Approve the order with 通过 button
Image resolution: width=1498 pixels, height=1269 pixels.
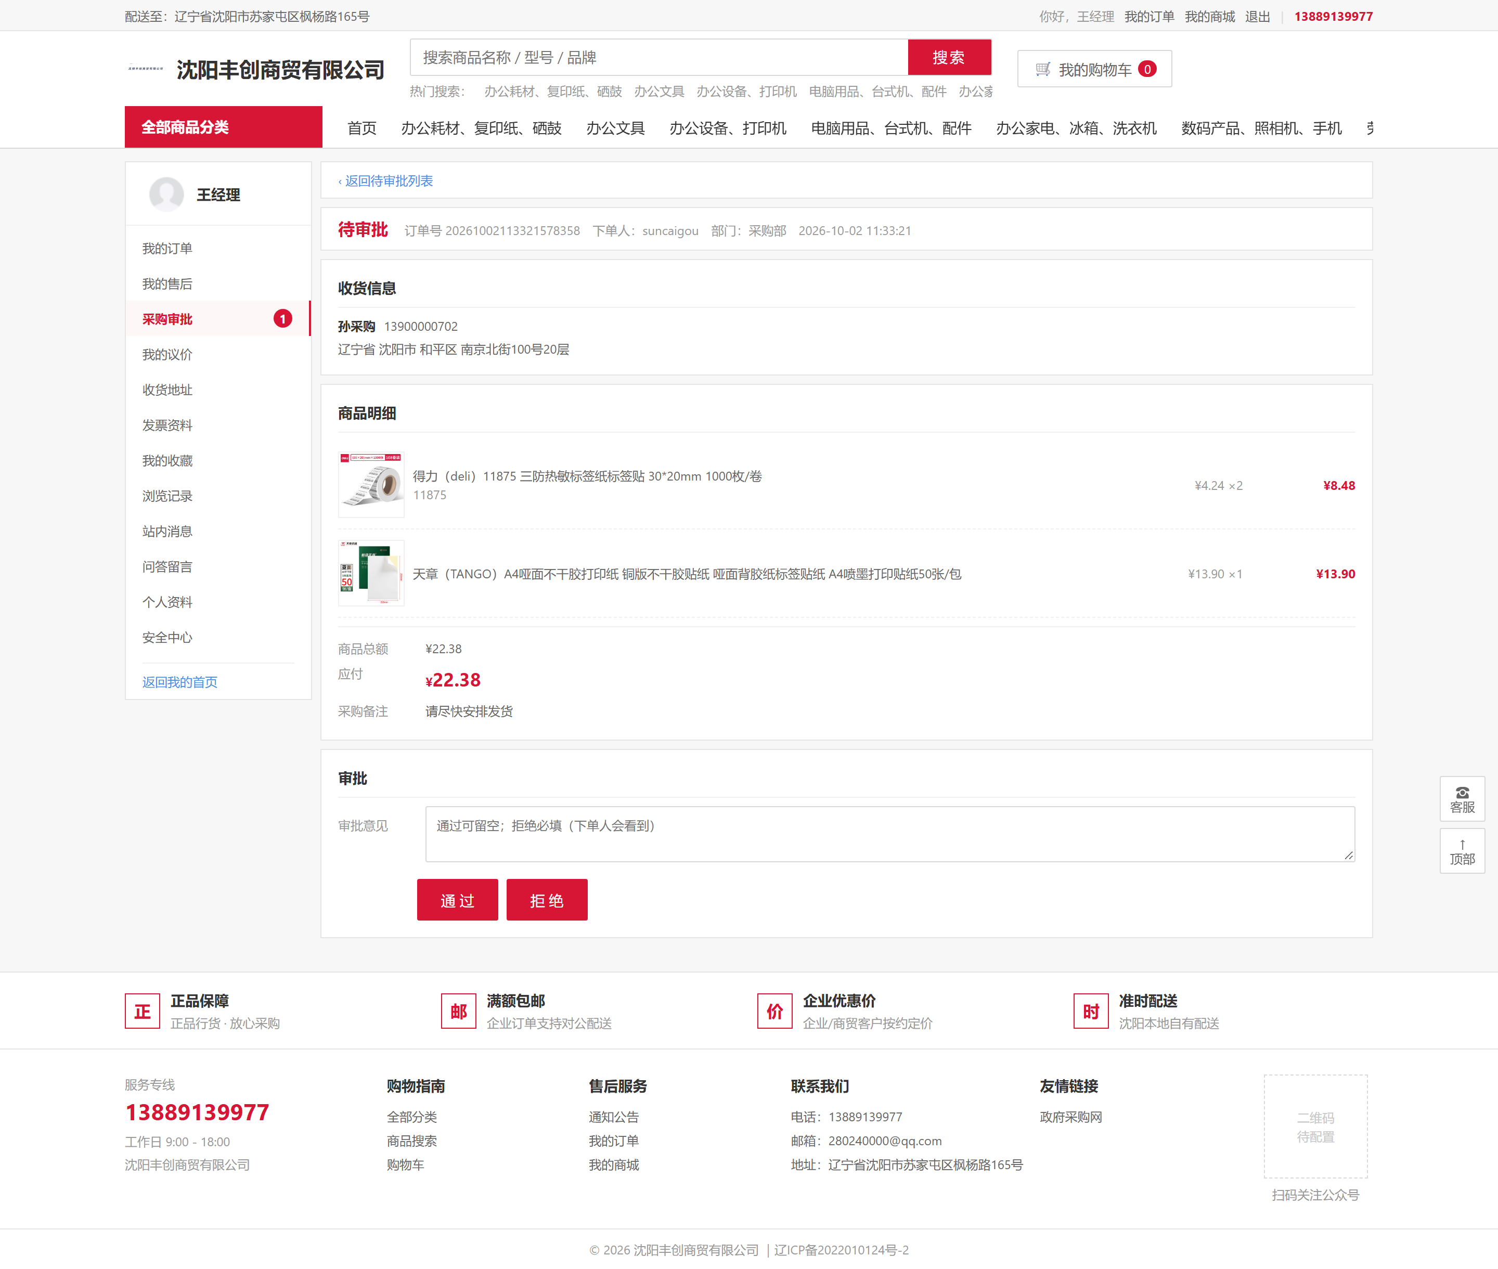coord(458,900)
